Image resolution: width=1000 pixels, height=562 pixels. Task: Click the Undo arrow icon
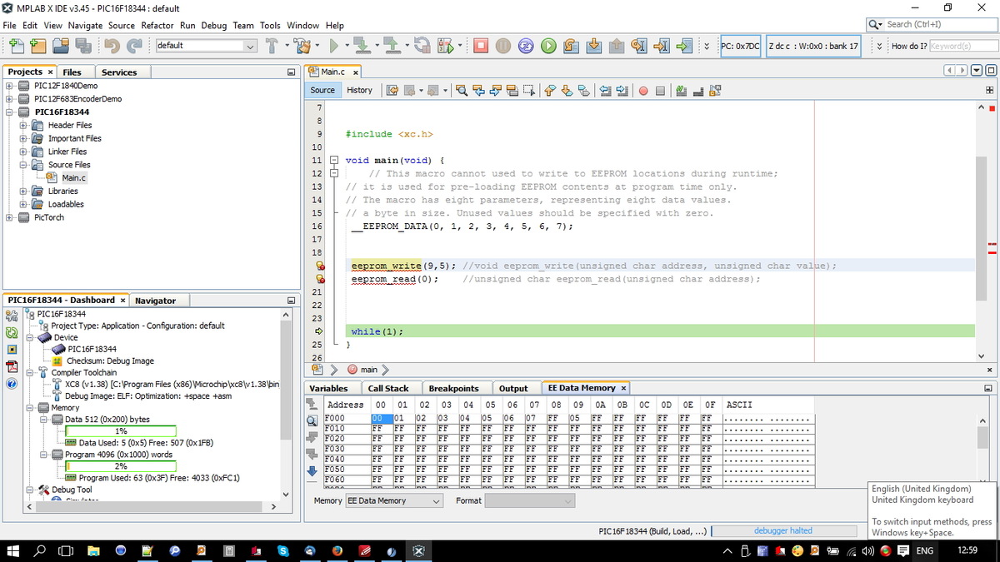(113, 46)
